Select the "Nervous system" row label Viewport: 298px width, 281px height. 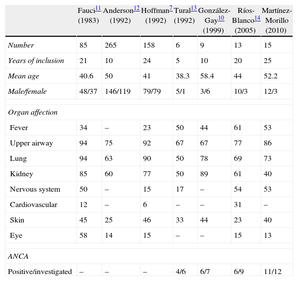point(33,189)
